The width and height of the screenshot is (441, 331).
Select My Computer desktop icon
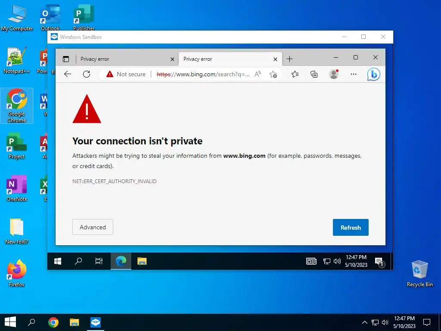coord(17,18)
